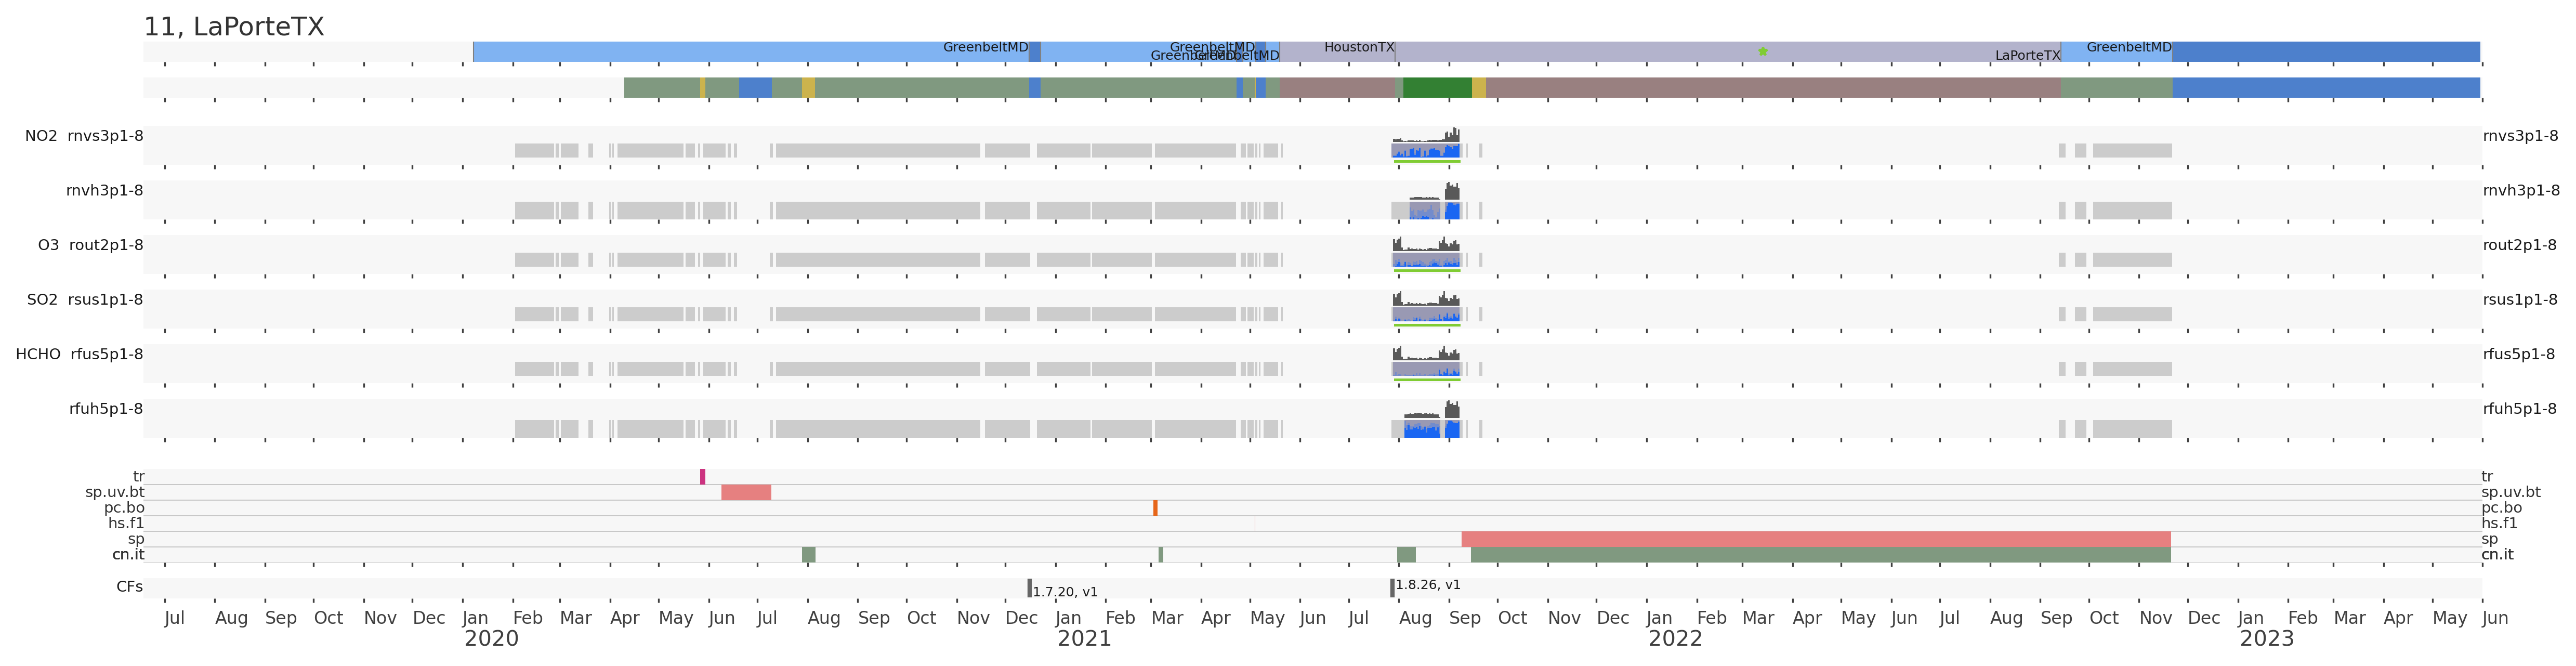Screen dimensions: 2576x666
Task: Select the short red sp.uv.bt bar
Action: click(746, 492)
